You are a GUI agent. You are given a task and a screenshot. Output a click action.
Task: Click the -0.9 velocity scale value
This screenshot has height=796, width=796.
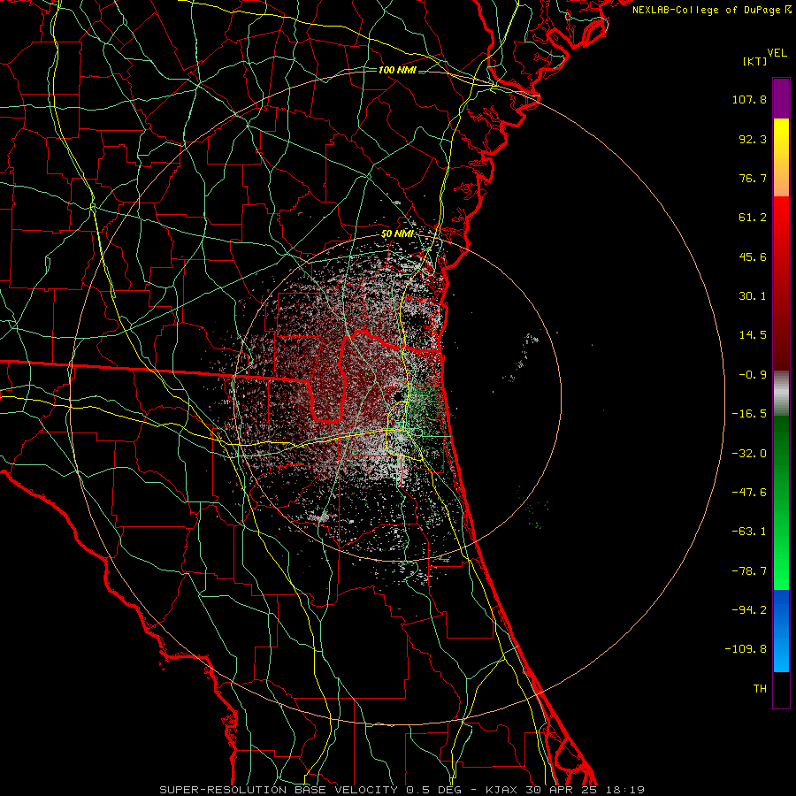753,375
